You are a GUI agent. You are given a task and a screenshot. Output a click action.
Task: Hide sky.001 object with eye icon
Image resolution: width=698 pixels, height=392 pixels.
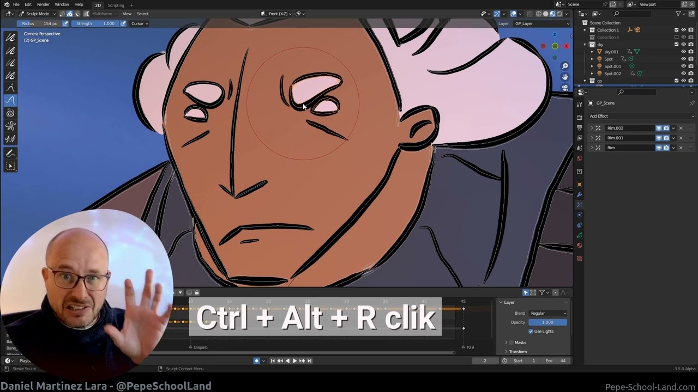click(683, 52)
